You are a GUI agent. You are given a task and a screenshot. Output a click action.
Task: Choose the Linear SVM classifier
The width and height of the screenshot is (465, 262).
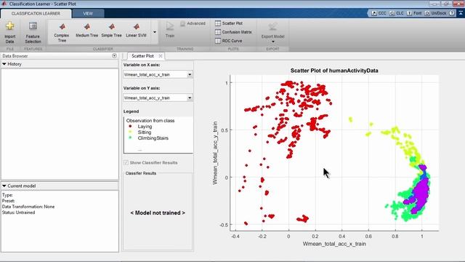click(136, 31)
